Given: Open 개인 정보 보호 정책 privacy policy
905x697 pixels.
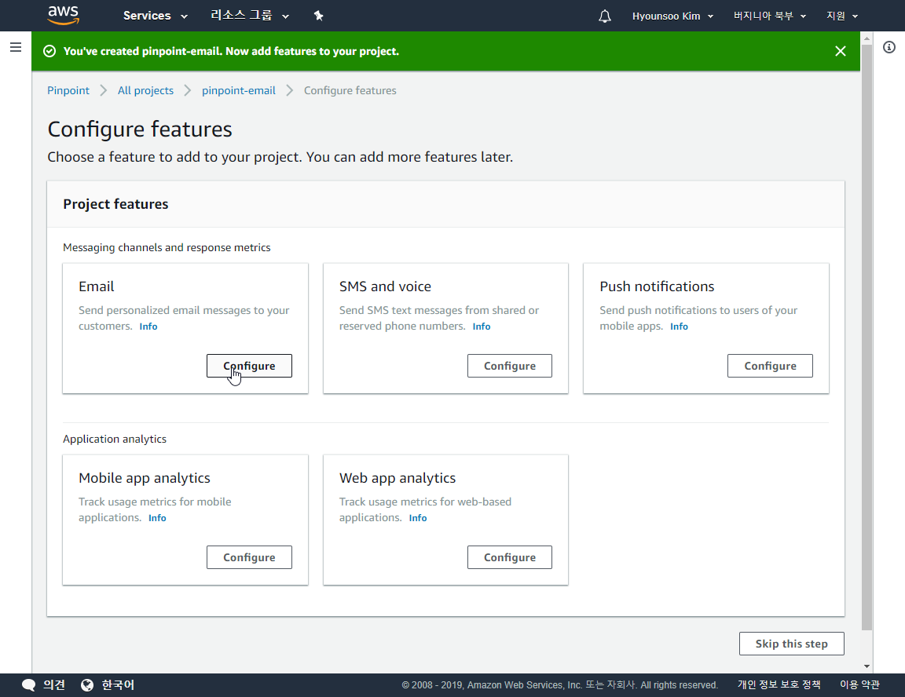Looking at the screenshot, I should pyautogui.click(x=779, y=685).
